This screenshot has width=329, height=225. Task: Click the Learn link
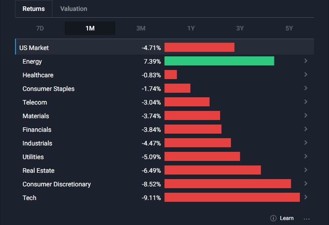[287, 218]
